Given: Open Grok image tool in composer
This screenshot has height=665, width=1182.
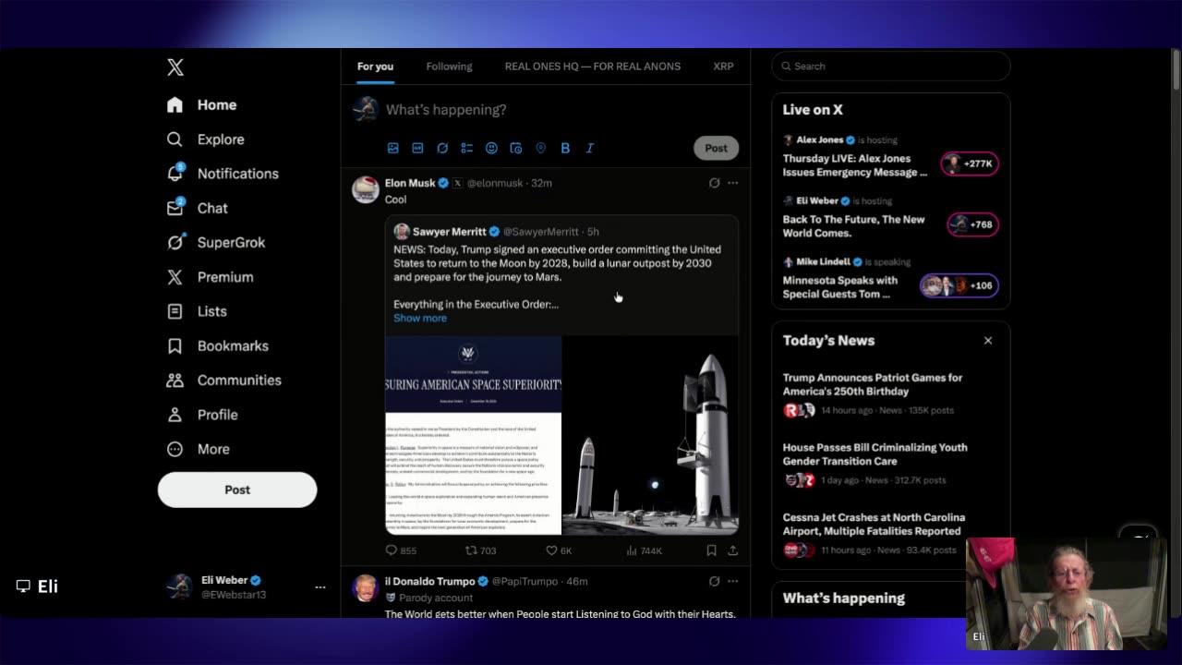Looking at the screenshot, I should (x=442, y=148).
